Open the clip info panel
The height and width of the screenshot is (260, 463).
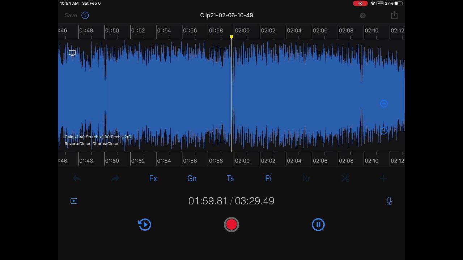coord(85,15)
